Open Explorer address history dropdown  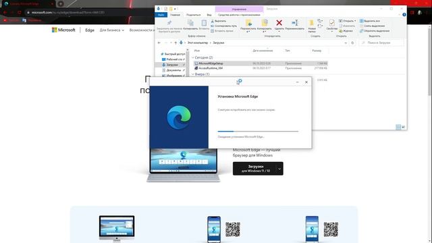pos(346,43)
